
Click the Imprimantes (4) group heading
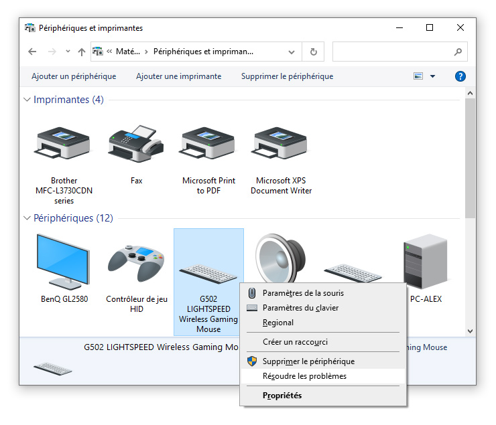(68, 100)
